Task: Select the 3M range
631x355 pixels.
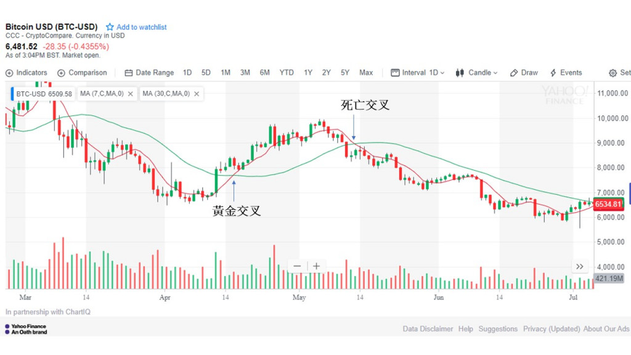Action: (x=245, y=73)
